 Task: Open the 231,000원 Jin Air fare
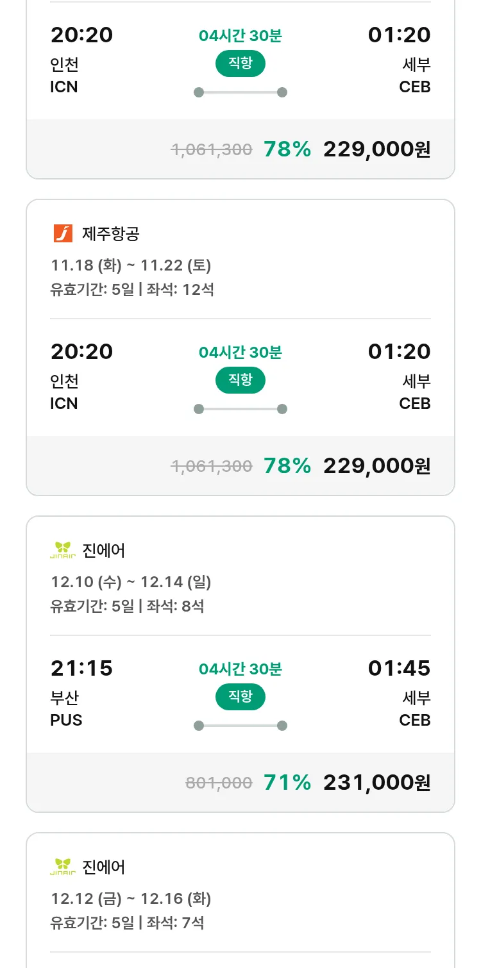click(376, 782)
